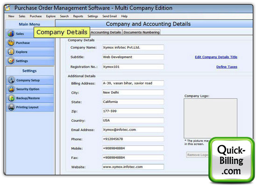Open Security Option label in sidebar
257x186 pixels.
28,89
